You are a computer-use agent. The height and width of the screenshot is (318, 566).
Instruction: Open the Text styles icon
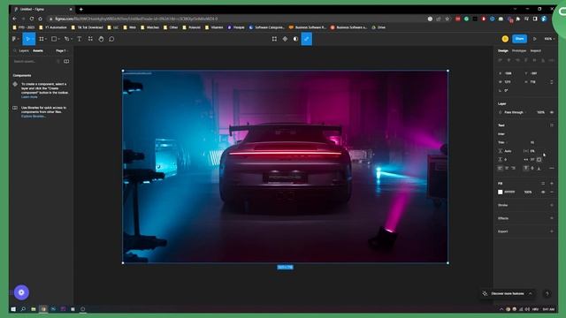tap(552, 125)
